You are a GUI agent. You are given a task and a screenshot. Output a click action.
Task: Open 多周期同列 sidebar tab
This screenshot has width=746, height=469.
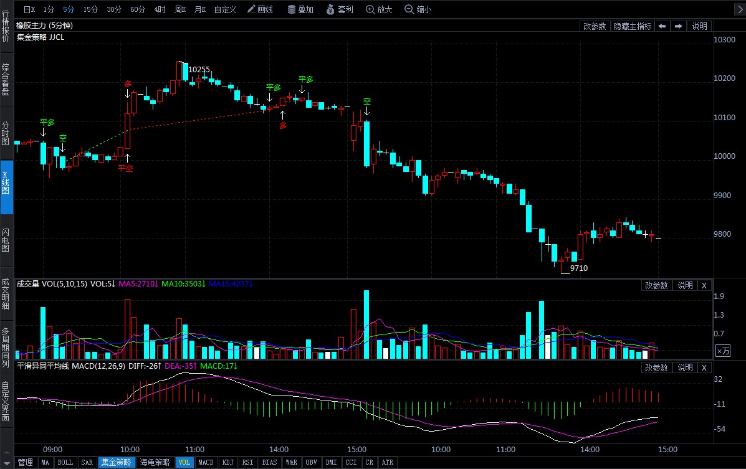[x=6, y=348]
